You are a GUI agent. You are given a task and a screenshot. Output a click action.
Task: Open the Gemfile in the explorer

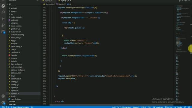(x=14, y=55)
